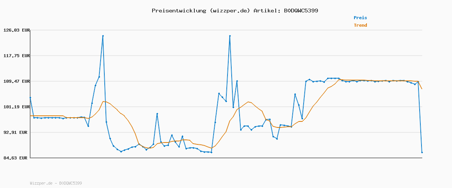Click the right end of the orange trend line
Viewport: 452px width, 188px height.
click(x=422, y=89)
